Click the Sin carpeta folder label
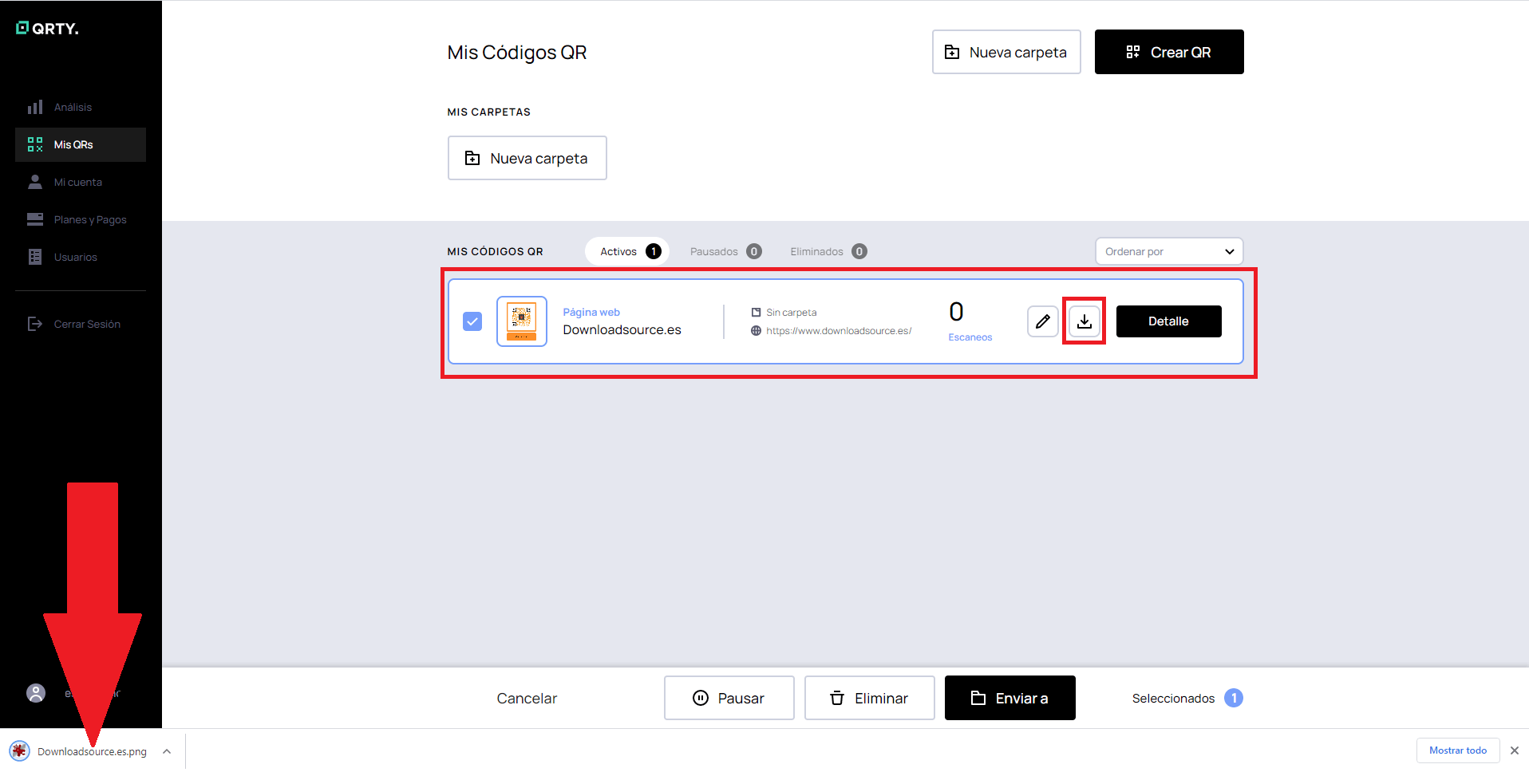Image resolution: width=1529 pixels, height=772 pixels. 791,313
